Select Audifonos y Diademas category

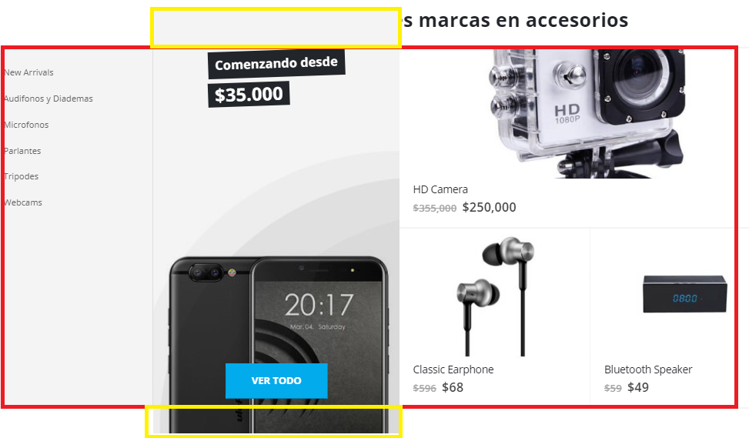48,99
